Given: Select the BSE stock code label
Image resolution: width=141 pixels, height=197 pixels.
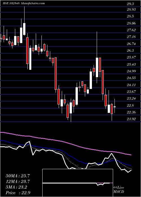Looking at the screenshot, I should point(11,3).
